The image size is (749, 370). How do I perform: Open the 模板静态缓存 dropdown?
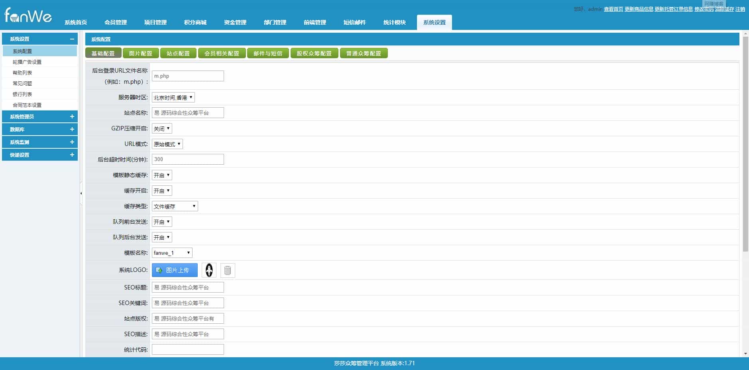click(x=162, y=175)
